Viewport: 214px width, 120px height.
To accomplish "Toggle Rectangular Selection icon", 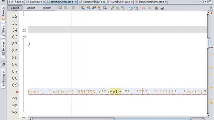I will tap(105, 8).
